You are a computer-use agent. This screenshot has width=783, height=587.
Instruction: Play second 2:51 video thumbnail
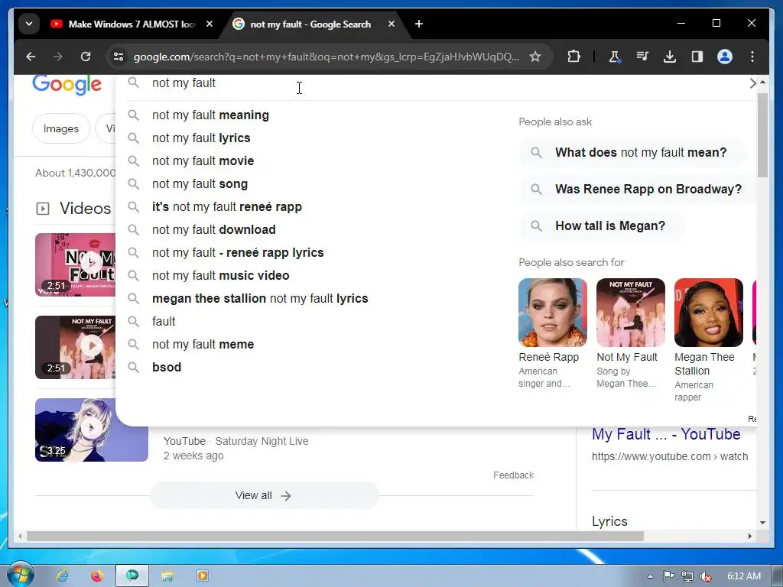pyautogui.click(x=75, y=347)
